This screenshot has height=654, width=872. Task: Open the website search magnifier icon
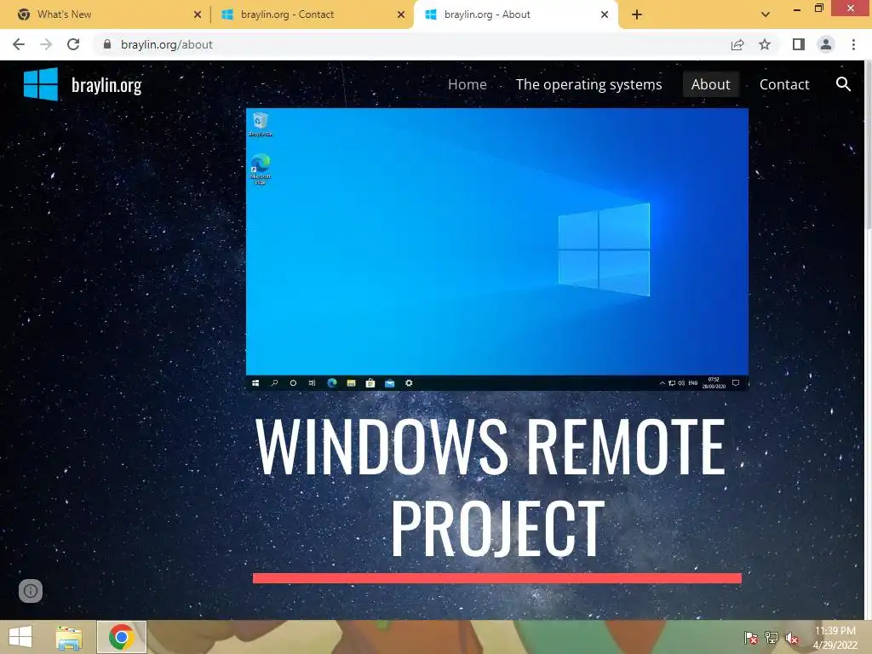point(844,84)
